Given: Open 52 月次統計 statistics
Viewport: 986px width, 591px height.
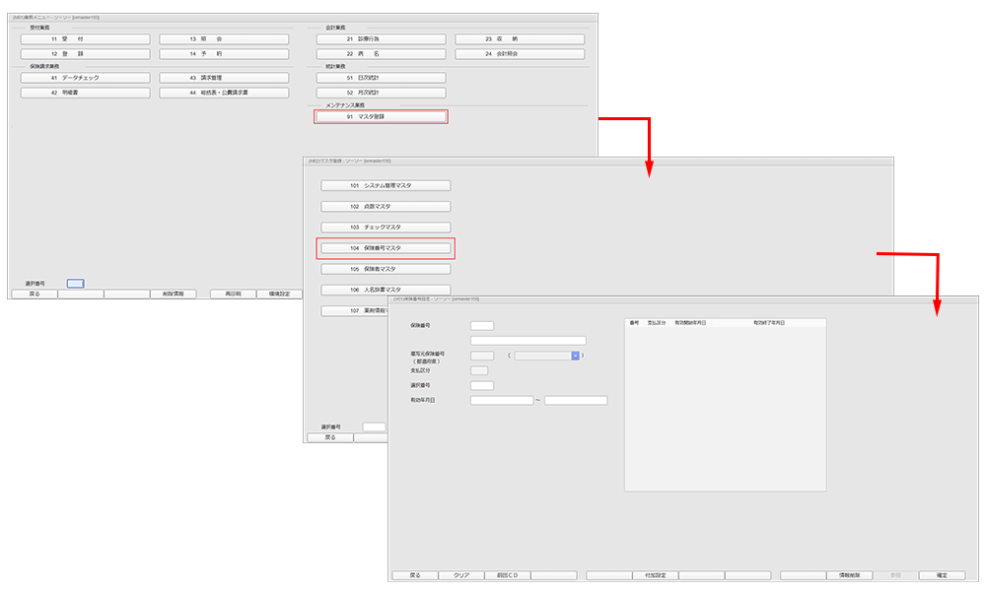Looking at the screenshot, I should pyautogui.click(x=381, y=93).
